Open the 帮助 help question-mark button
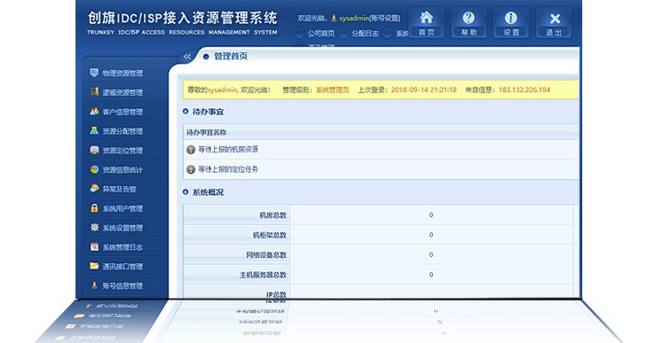The width and height of the screenshot is (655, 343). click(x=469, y=23)
